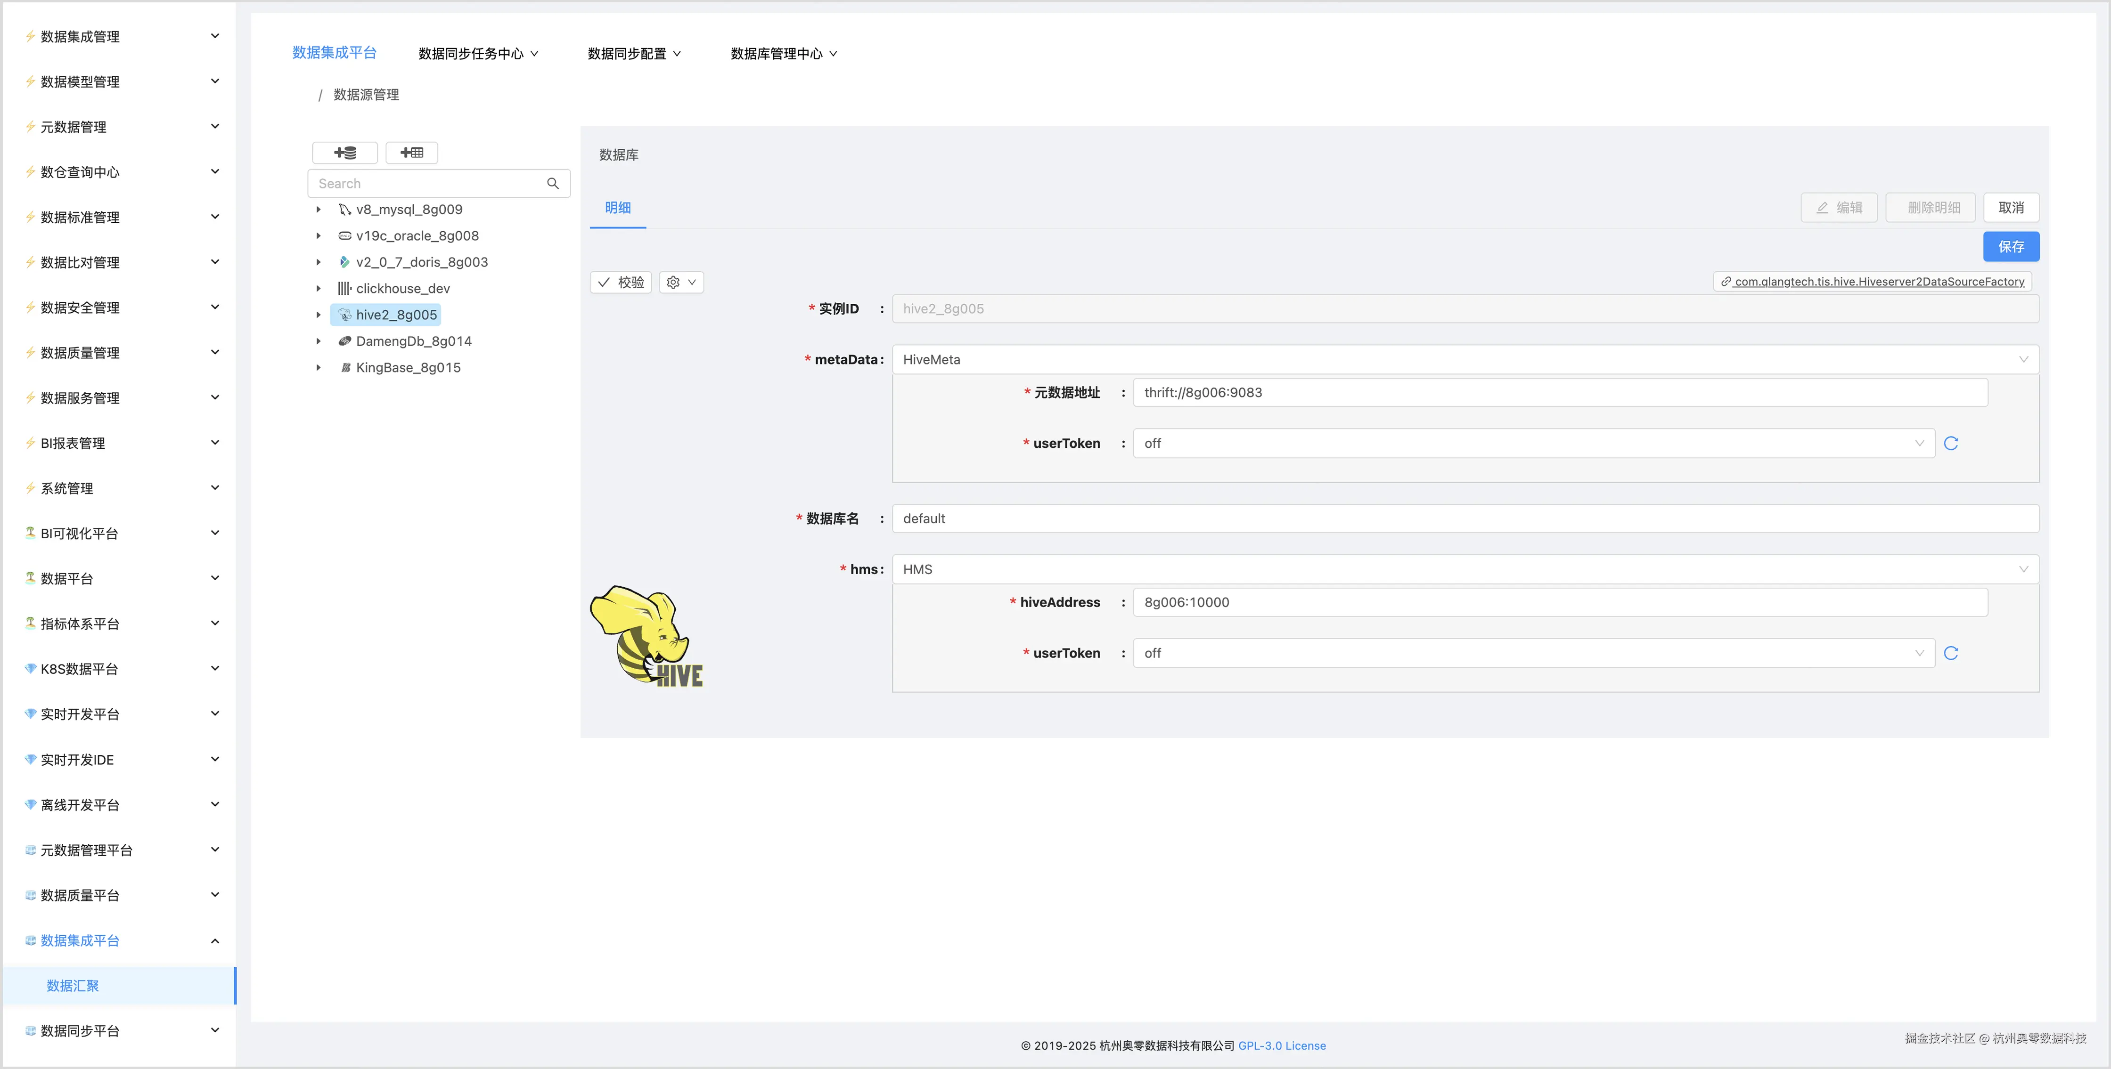2111x1069 pixels.
Task: Click the 保存 save button
Action: [2011, 246]
